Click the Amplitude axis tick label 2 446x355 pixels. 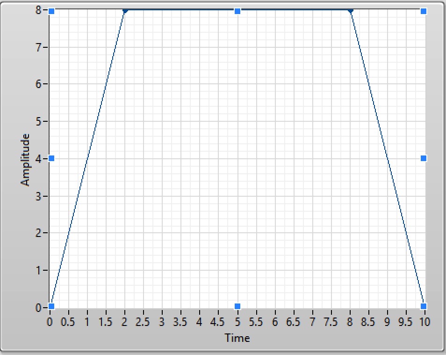(39, 233)
